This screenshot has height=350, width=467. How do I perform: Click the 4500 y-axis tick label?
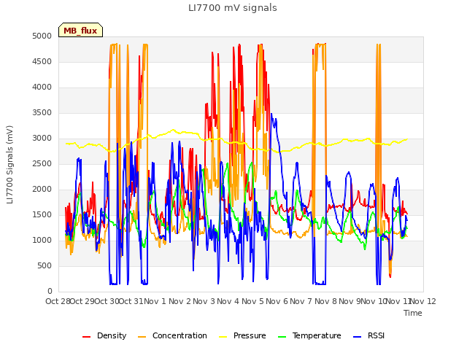[x=42, y=61]
